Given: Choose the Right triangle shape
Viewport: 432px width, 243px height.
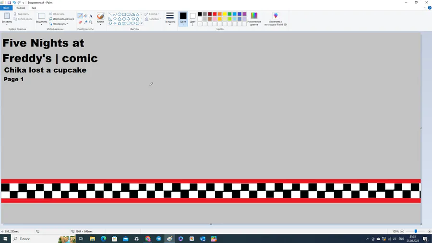Looking at the screenshot, I should click(x=110, y=19).
